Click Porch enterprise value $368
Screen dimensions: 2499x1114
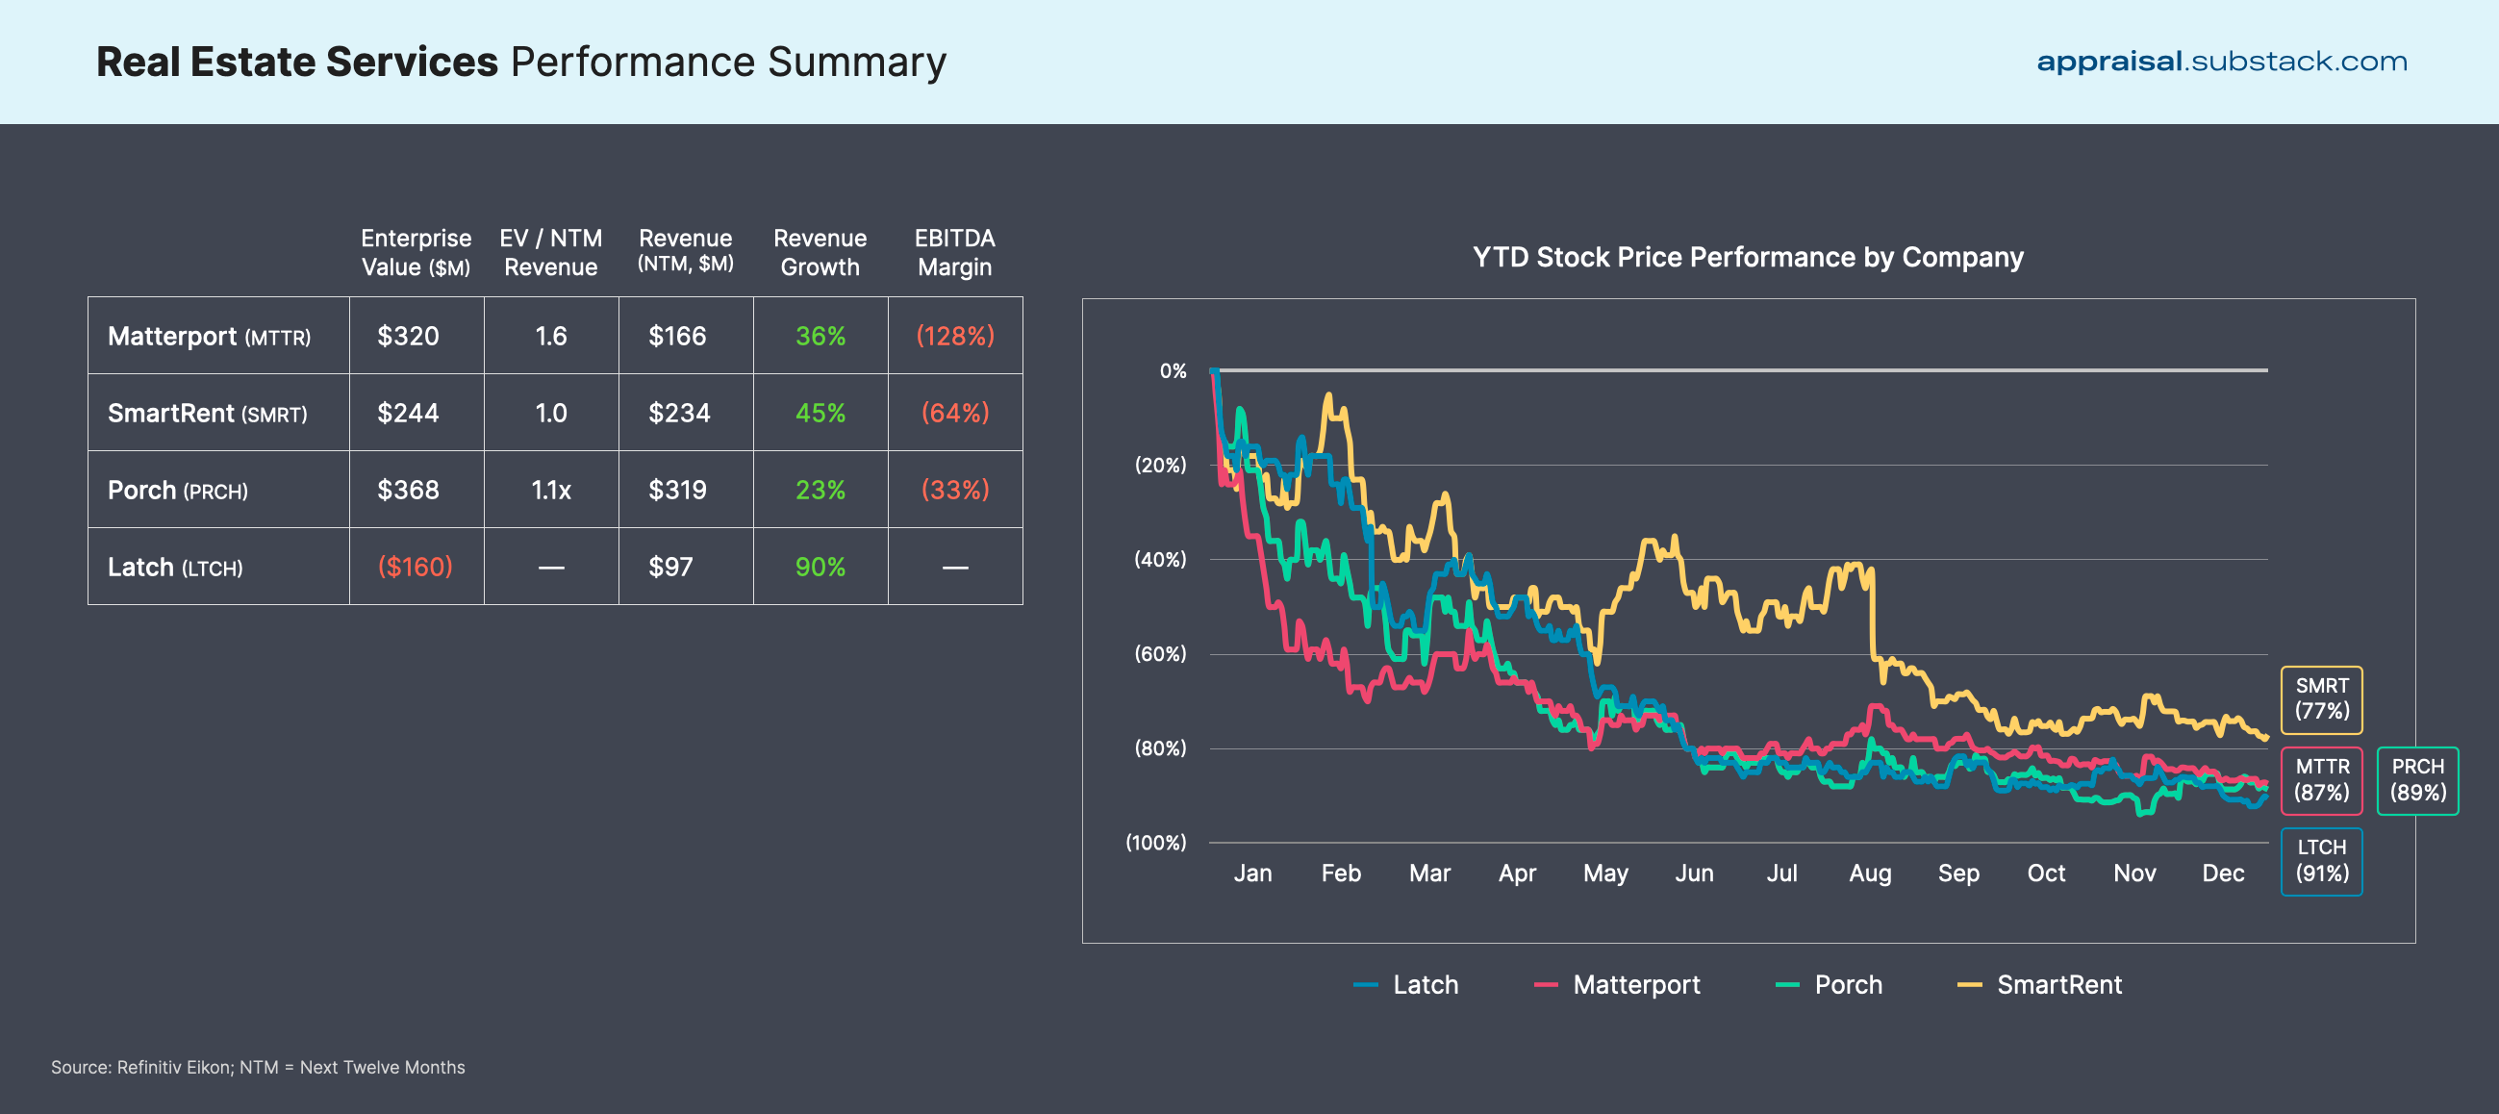coord(409,490)
